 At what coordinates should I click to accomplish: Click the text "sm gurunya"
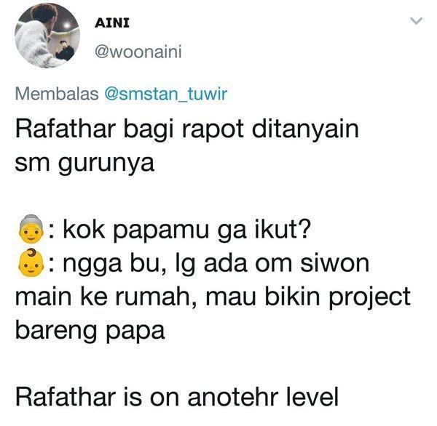[x=84, y=164]
